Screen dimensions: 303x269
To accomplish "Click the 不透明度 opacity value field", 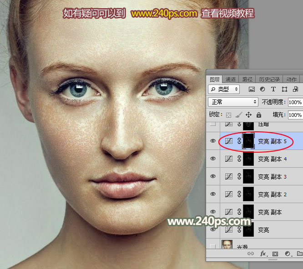I will click(x=295, y=102).
